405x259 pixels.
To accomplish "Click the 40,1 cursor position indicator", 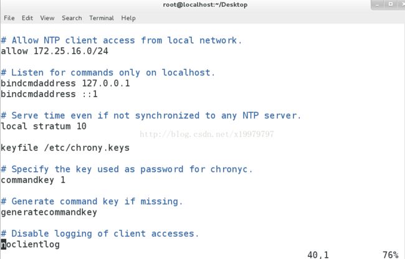I will [318, 255].
